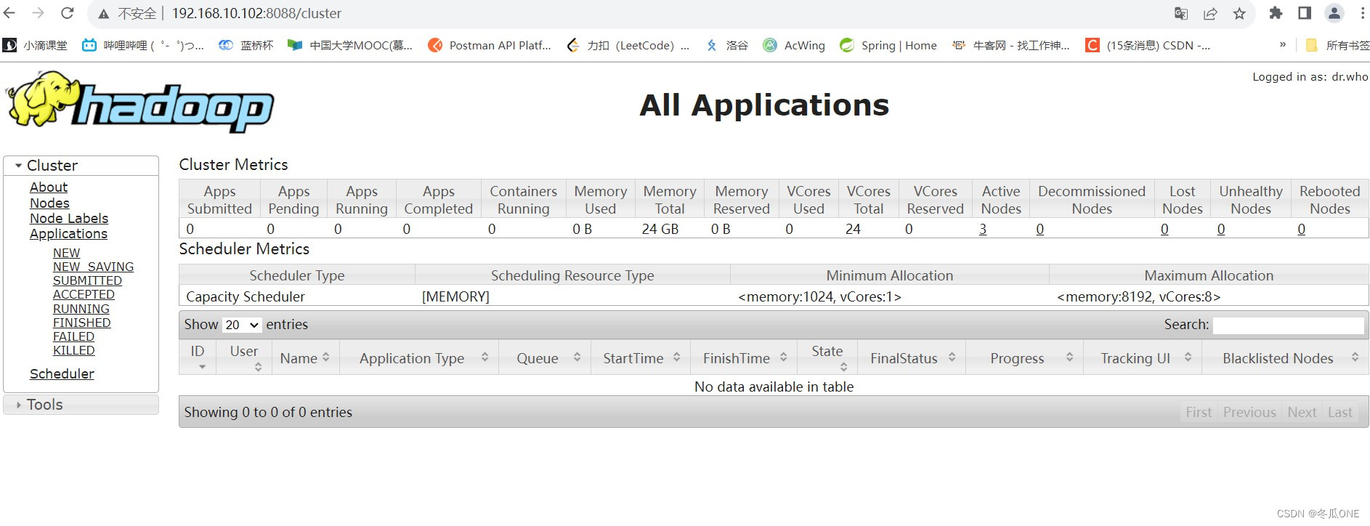Filter applications by KILLED state

pyautogui.click(x=73, y=350)
